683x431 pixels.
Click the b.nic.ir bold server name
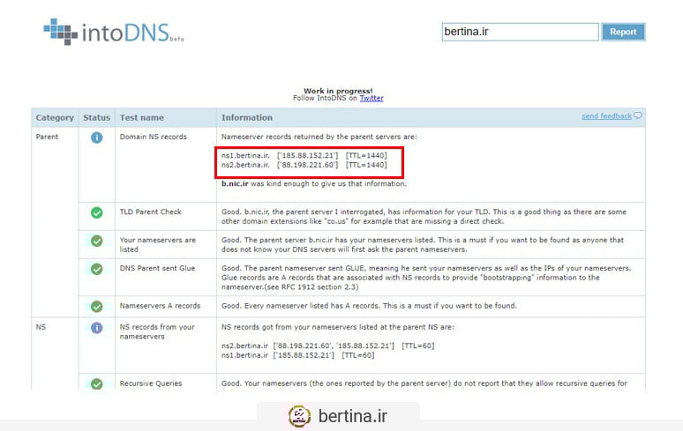237,184
